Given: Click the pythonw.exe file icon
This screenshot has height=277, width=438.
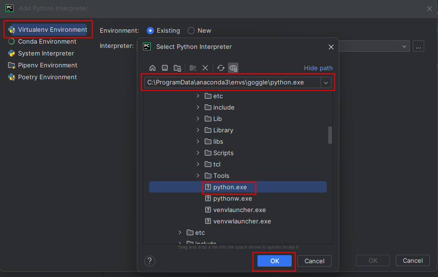Looking at the screenshot, I should 208,198.
